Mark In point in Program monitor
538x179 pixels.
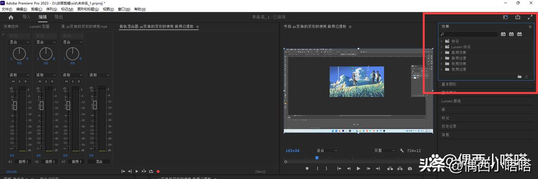(318, 169)
